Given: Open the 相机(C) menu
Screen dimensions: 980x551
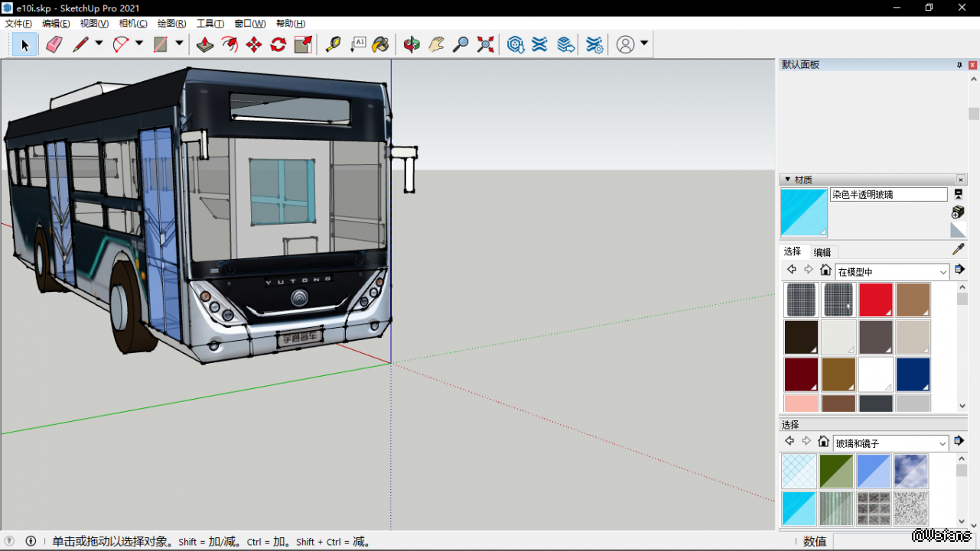Looking at the screenshot, I should tap(133, 24).
